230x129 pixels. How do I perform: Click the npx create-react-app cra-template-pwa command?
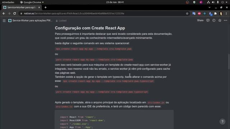tap(93, 49)
